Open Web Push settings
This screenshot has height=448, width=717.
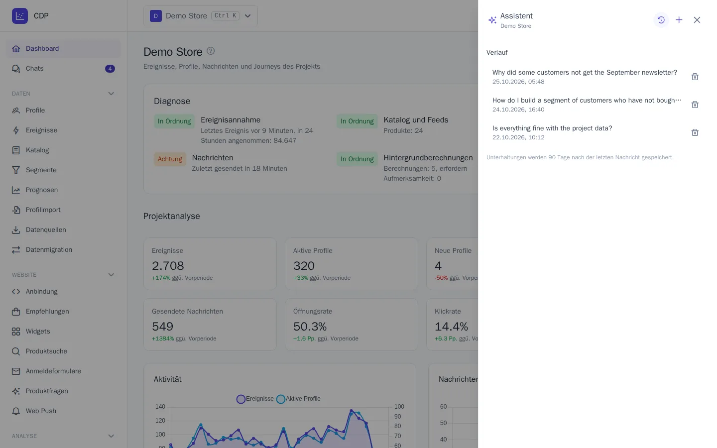[x=64, y=411]
